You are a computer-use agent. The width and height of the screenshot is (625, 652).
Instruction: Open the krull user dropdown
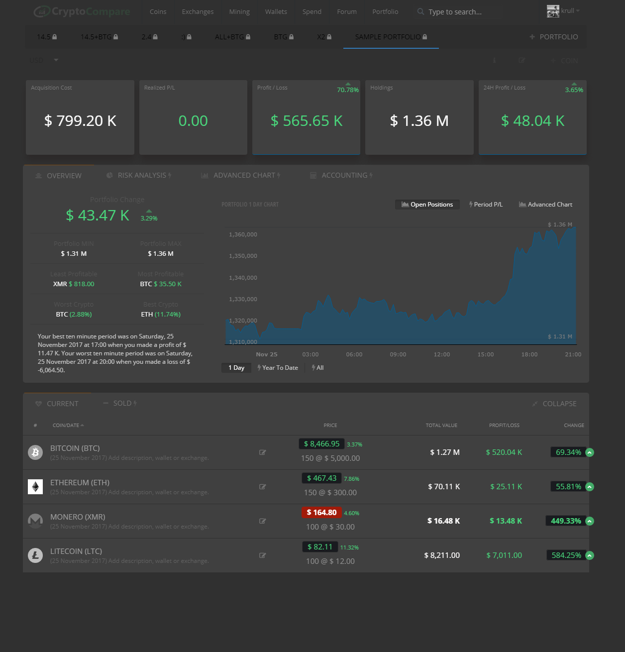coord(570,11)
